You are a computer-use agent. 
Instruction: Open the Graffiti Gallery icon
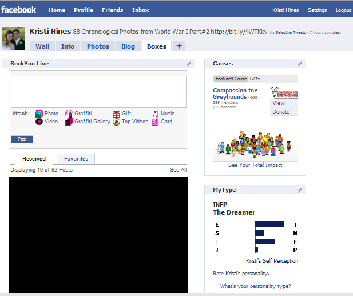[69, 122]
